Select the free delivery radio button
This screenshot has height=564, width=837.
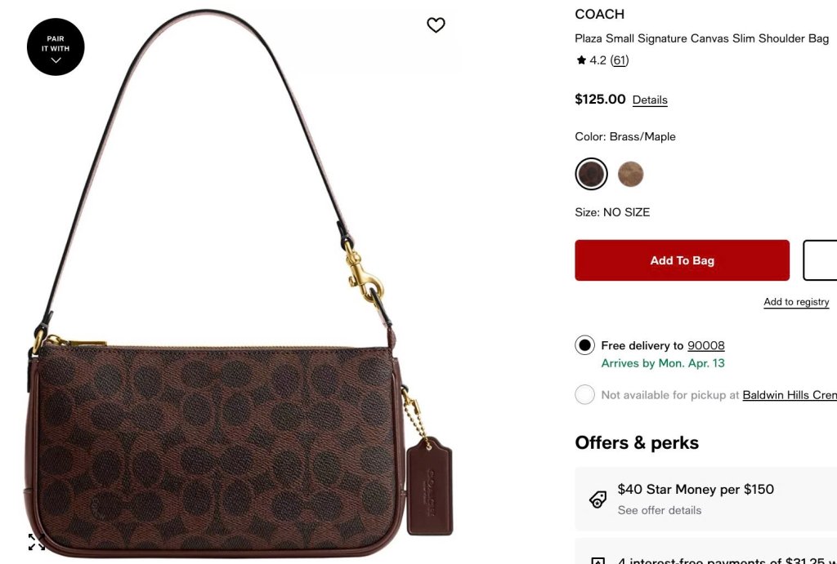(584, 345)
